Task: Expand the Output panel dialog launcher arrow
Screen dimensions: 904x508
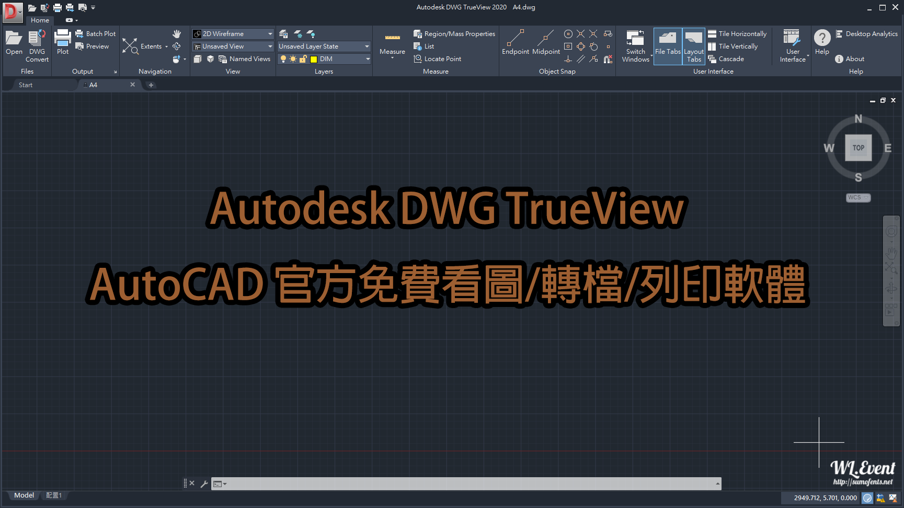Action: (x=115, y=72)
